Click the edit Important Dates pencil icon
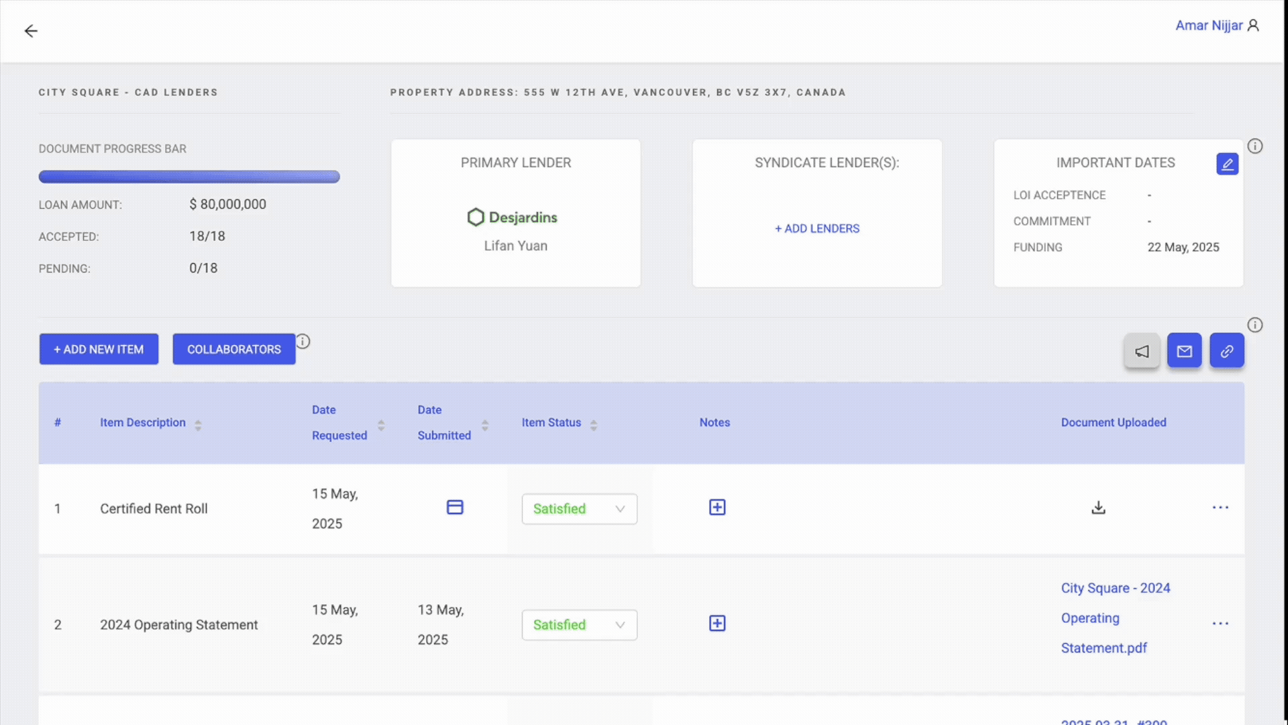Viewport: 1288px width, 725px height. point(1227,164)
